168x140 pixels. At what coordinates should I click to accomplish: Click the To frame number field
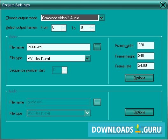pyautogui.click(x=85, y=28)
